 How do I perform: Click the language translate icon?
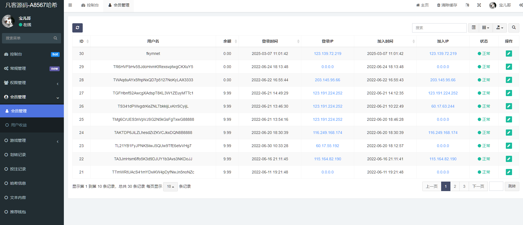[x=467, y=5]
